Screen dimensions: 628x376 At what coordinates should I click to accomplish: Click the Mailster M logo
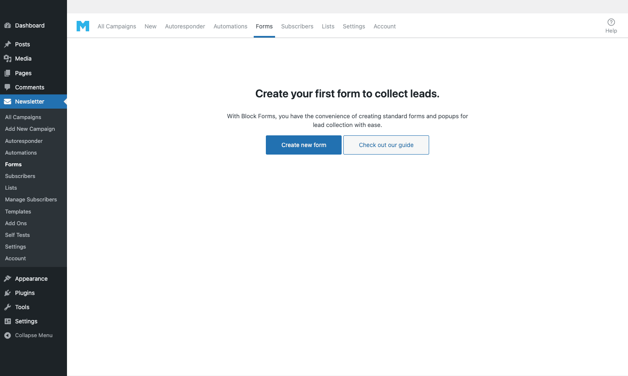[x=83, y=26]
